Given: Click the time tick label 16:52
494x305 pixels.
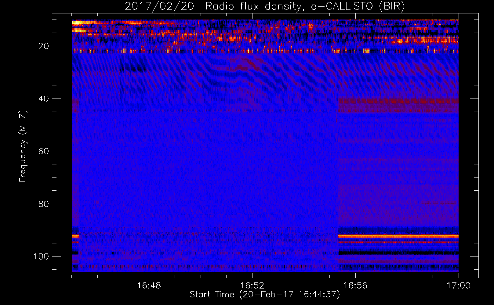Looking at the screenshot, I should tap(252, 285).
